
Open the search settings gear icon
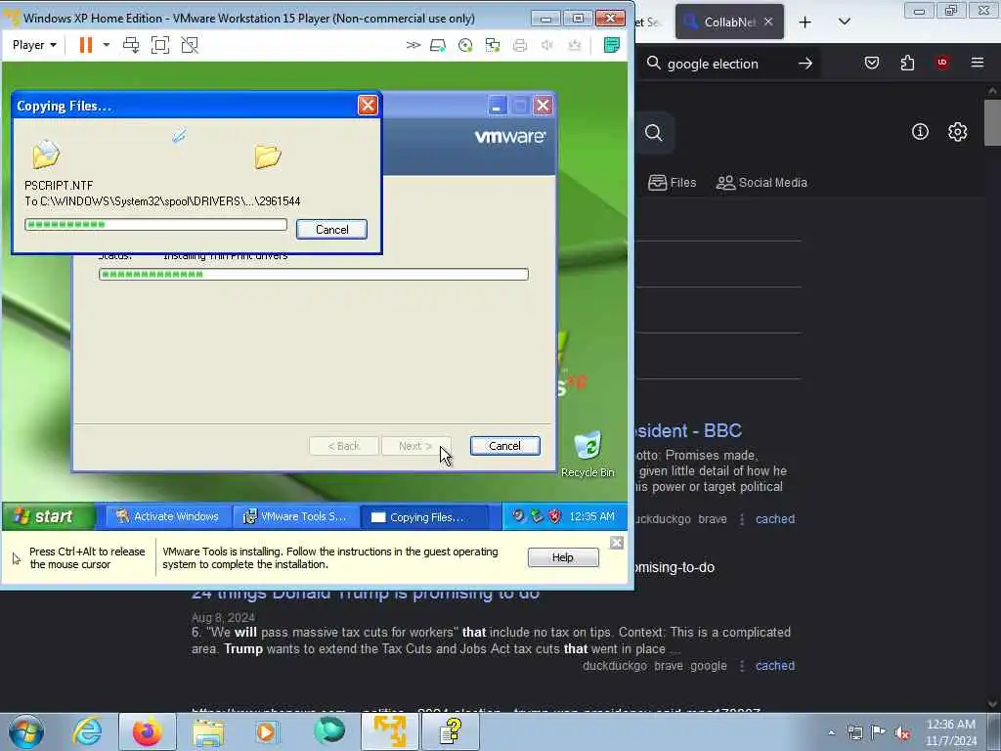pyautogui.click(x=958, y=132)
